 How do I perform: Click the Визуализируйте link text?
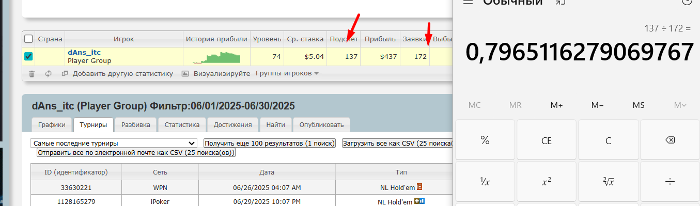click(x=222, y=74)
